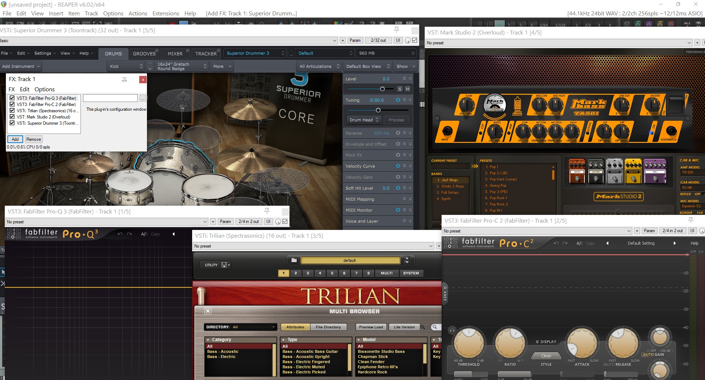
Task: Pin the FabFilter Pro-C 2 plugin window
Action: coord(691,220)
